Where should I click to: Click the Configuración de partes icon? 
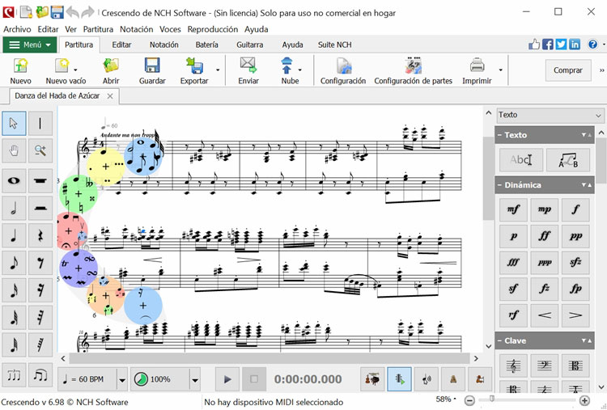pos(413,70)
